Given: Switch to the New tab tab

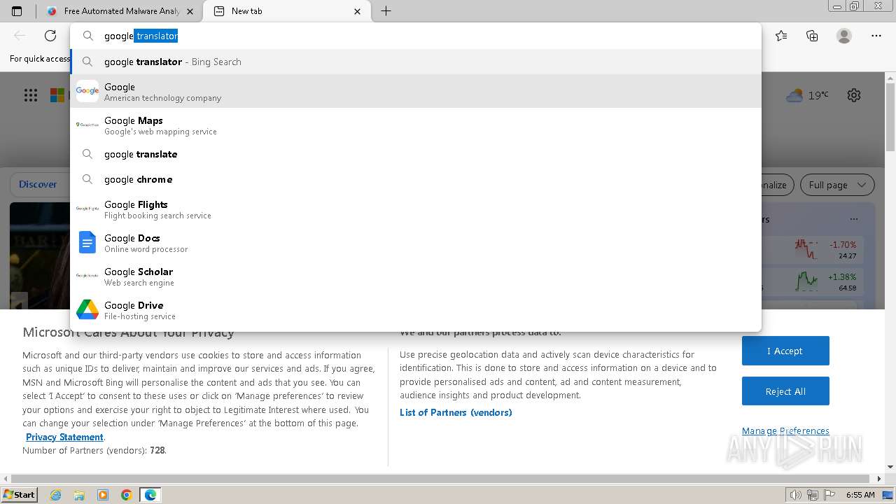Looking at the screenshot, I should (287, 11).
